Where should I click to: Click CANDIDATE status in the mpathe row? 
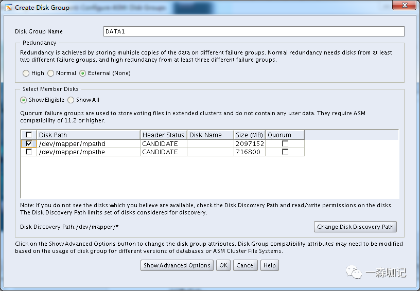click(163, 152)
